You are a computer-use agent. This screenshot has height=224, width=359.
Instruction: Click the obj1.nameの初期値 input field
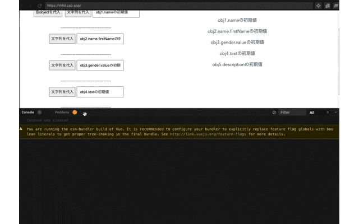coord(116,13)
